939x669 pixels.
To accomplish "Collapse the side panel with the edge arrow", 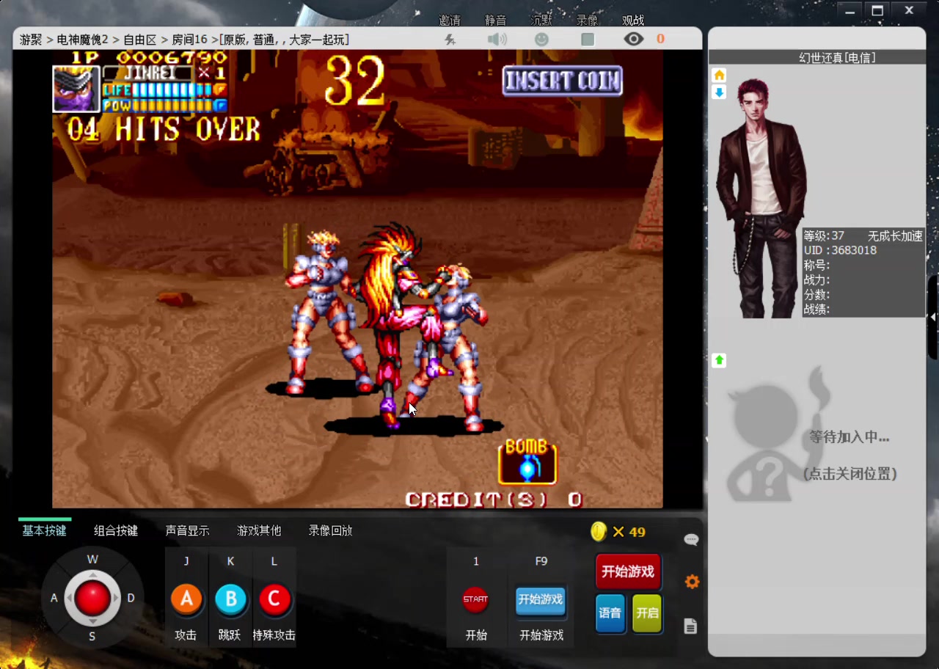I will click(933, 317).
